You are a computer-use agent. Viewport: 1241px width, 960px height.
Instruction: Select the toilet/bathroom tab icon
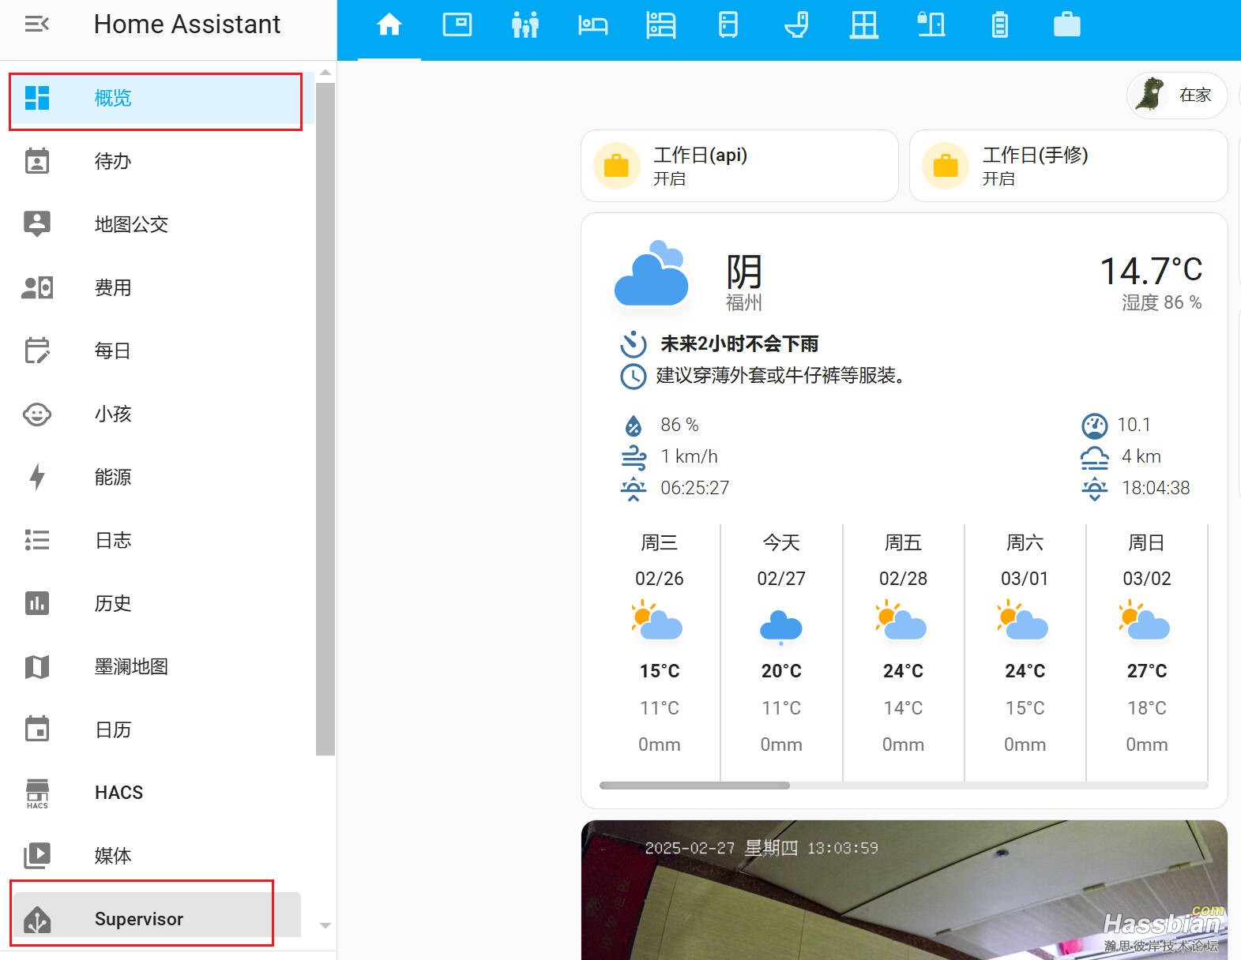point(796,25)
